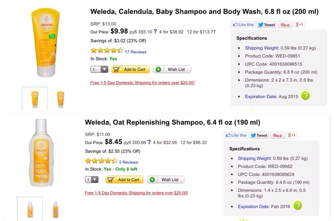Screen dimensions: 334x221
Task: Click Google +1 for Oat Replenishing Shampoo
Action: 291,135
